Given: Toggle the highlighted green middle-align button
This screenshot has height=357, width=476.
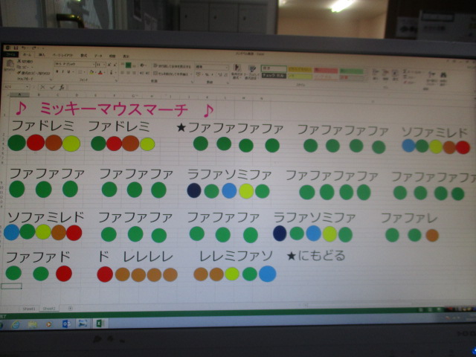Looking at the screenshot, I should point(128,65).
